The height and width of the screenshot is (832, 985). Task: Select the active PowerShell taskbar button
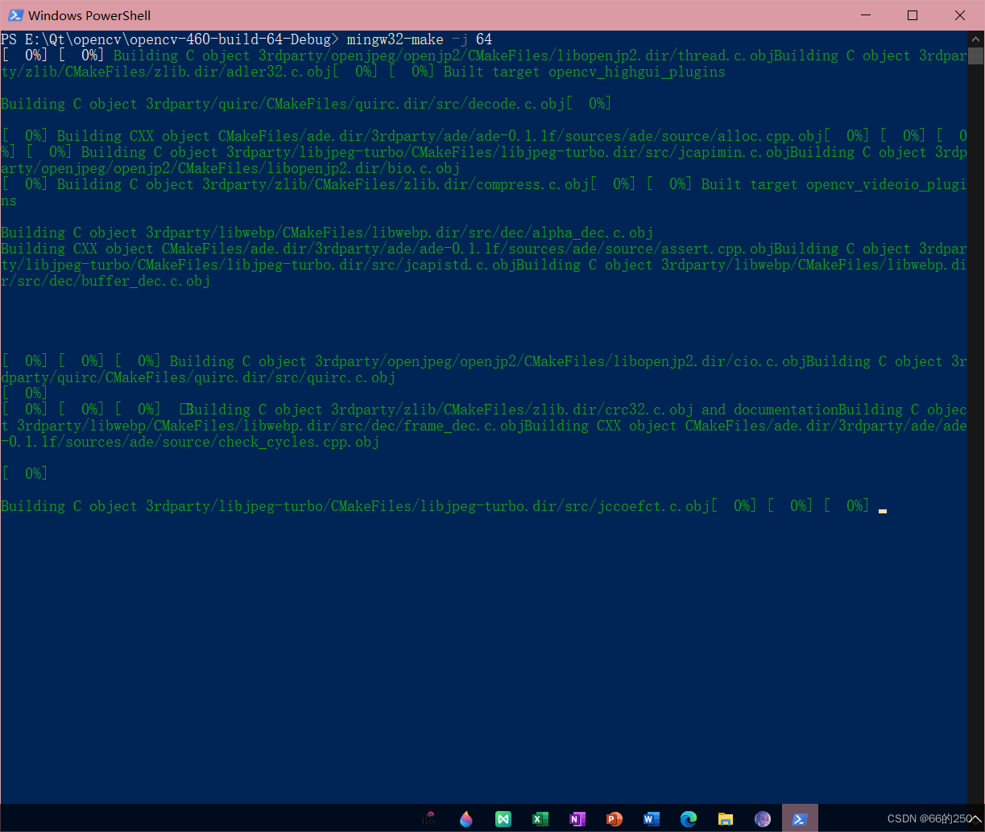click(x=800, y=818)
